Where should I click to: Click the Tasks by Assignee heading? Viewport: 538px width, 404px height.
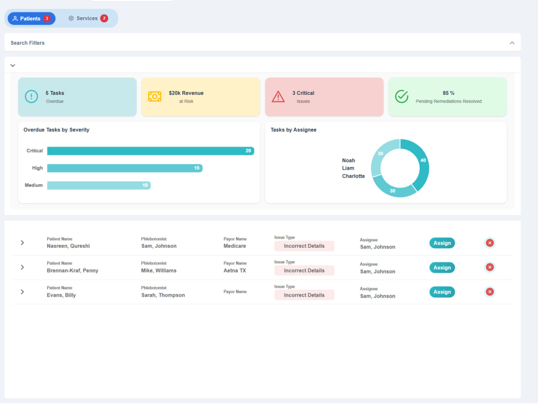click(x=293, y=130)
